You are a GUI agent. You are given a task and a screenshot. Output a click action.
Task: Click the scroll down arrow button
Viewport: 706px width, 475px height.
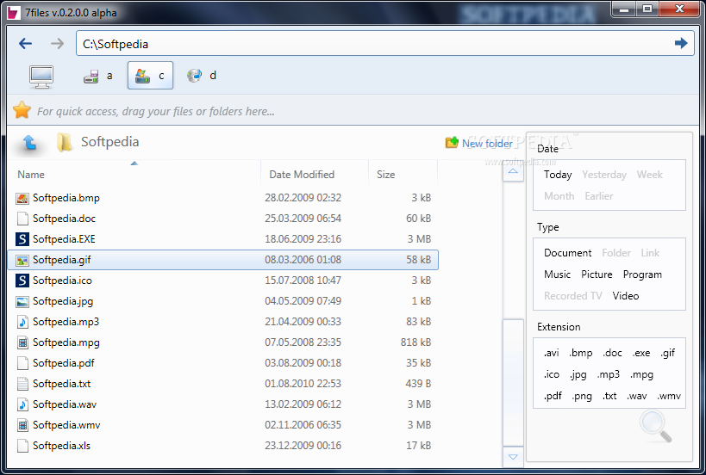pyautogui.click(x=513, y=457)
